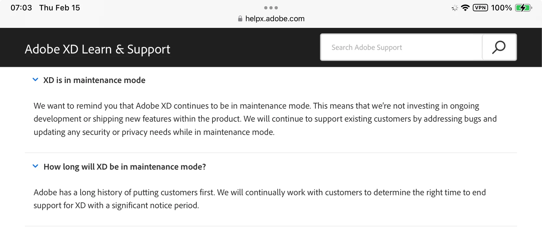
Task: Tap the battery charging icon
Action: (523, 8)
